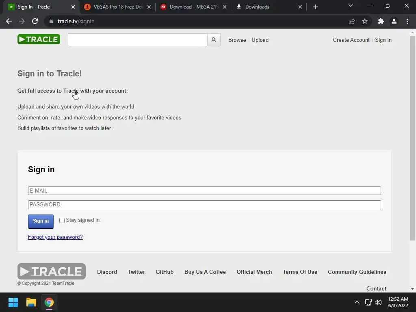Open the network tray icon

368,302
